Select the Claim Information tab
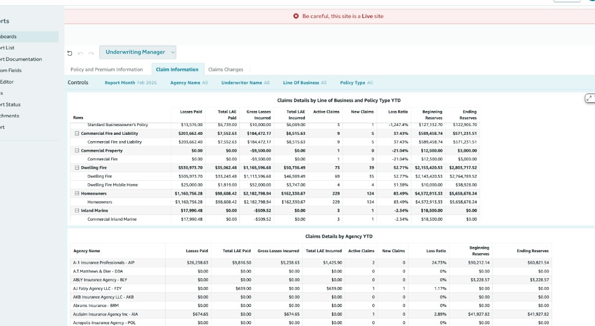This screenshot has height=326, width=595. (177, 69)
